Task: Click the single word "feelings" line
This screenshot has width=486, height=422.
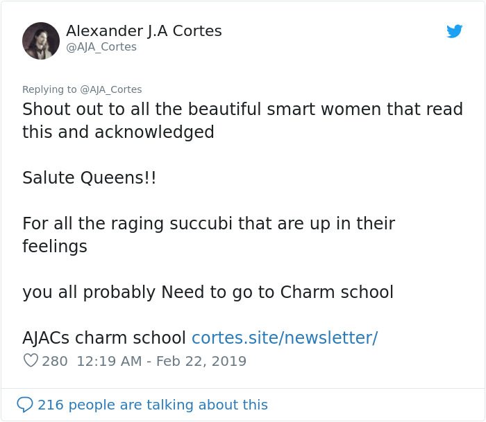Action: [55, 246]
